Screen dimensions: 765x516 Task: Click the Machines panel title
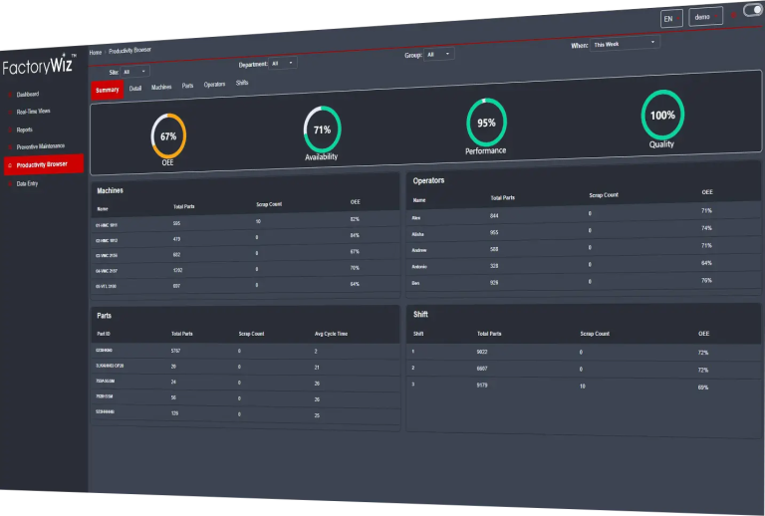point(110,190)
